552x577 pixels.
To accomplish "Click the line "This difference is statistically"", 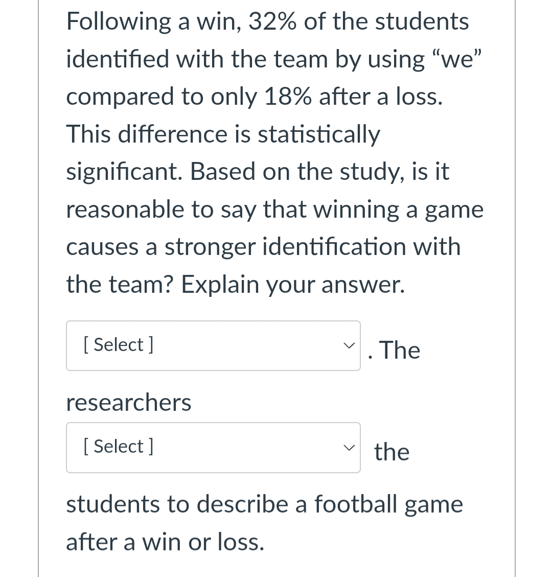I will [223, 135].
